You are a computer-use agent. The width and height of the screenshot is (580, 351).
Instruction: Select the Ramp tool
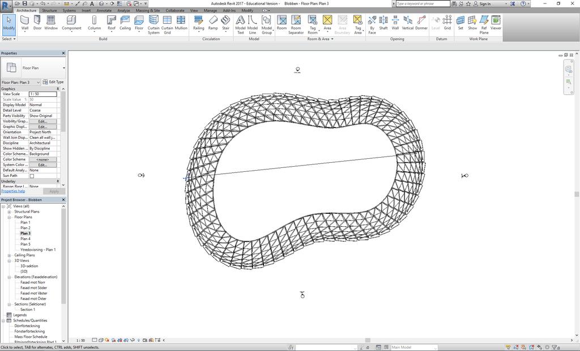[x=213, y=23]
